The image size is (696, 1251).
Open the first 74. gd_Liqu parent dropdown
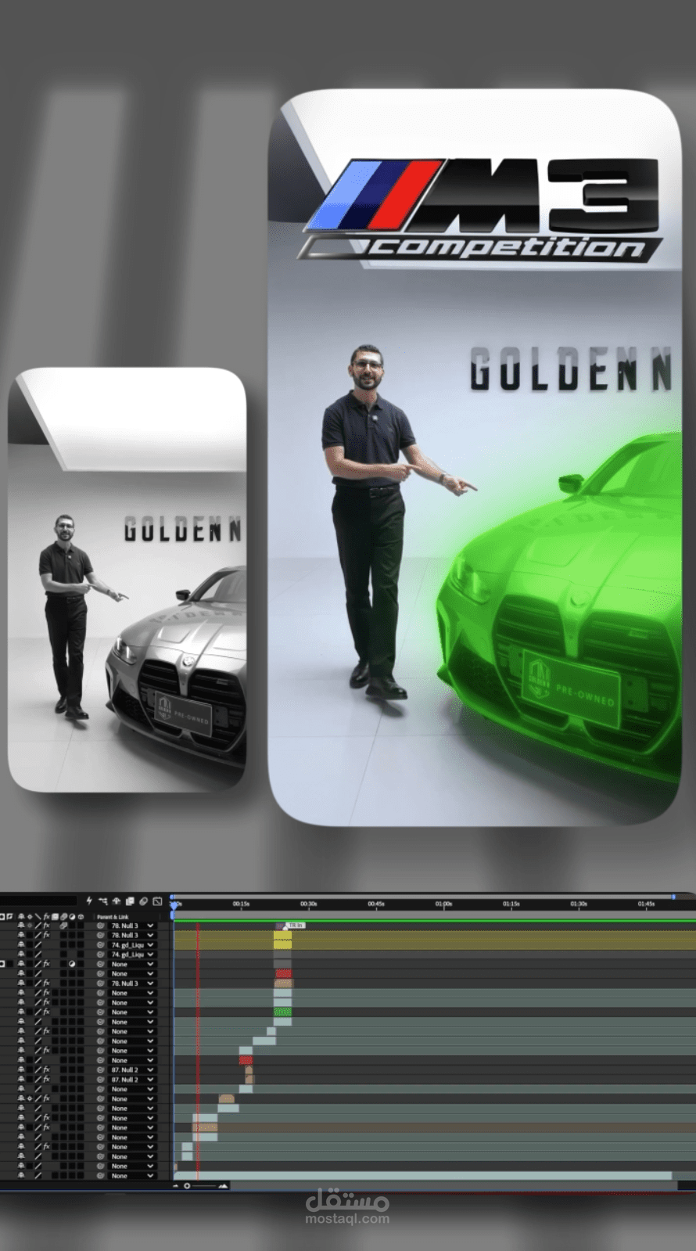pyautogui.click(x=132, y=945)
